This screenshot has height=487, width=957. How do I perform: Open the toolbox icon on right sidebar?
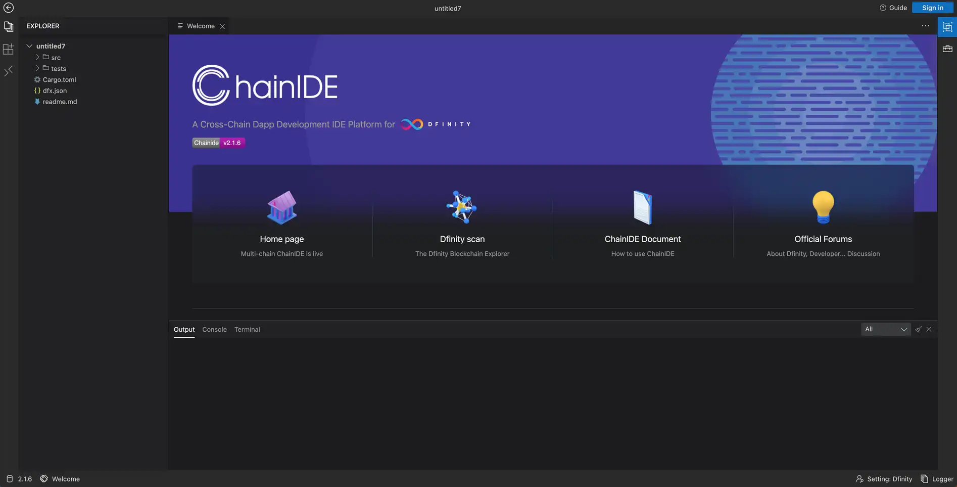[x=947, y=49]
